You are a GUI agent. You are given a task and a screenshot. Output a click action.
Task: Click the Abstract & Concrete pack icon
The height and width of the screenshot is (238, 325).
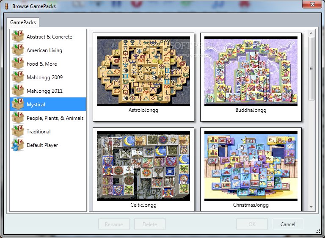click(18, 36)
